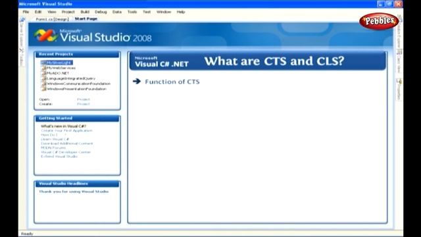Open the Project menu
This screenshot has width=421, height=237.
pos(68,12)
